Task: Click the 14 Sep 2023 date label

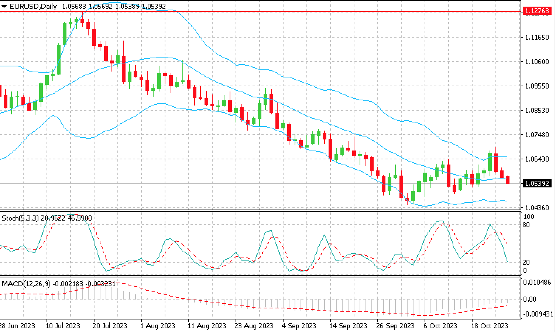Action: [x=348, y=326]
